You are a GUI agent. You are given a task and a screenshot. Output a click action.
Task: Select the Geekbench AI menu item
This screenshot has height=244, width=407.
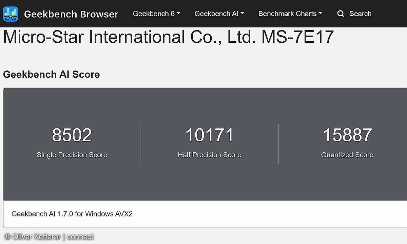[x=219, y=14]
